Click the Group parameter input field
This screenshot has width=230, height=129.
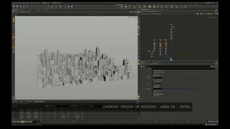coord(183,69)
